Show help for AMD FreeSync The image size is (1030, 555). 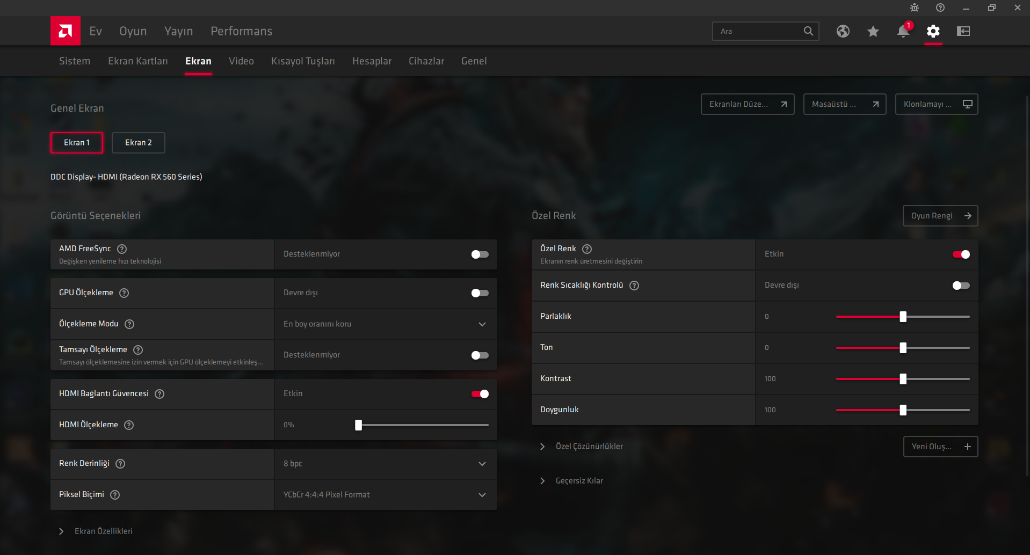tap(122, 249)
